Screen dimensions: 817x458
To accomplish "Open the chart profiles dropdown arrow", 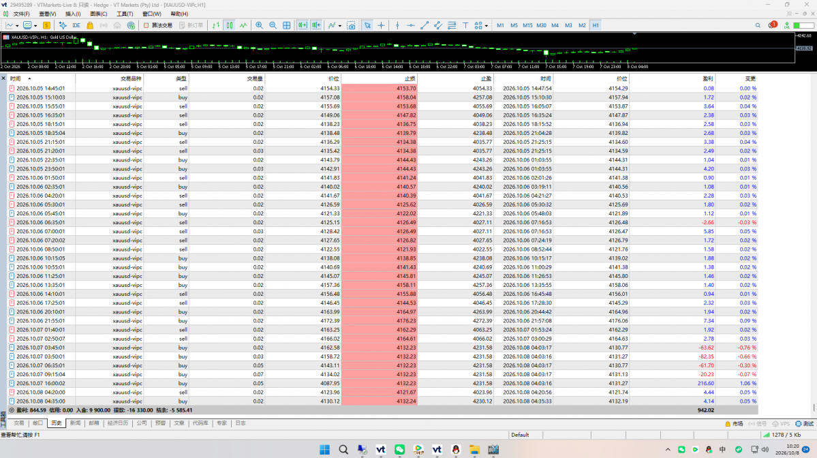I will pos(35,25).
